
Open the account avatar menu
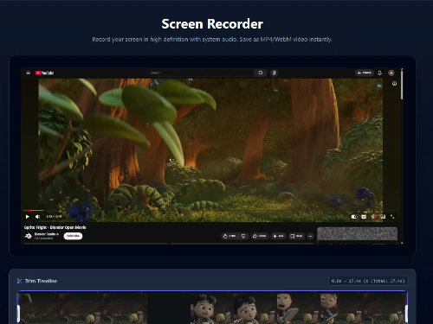(x=391, y=73)
